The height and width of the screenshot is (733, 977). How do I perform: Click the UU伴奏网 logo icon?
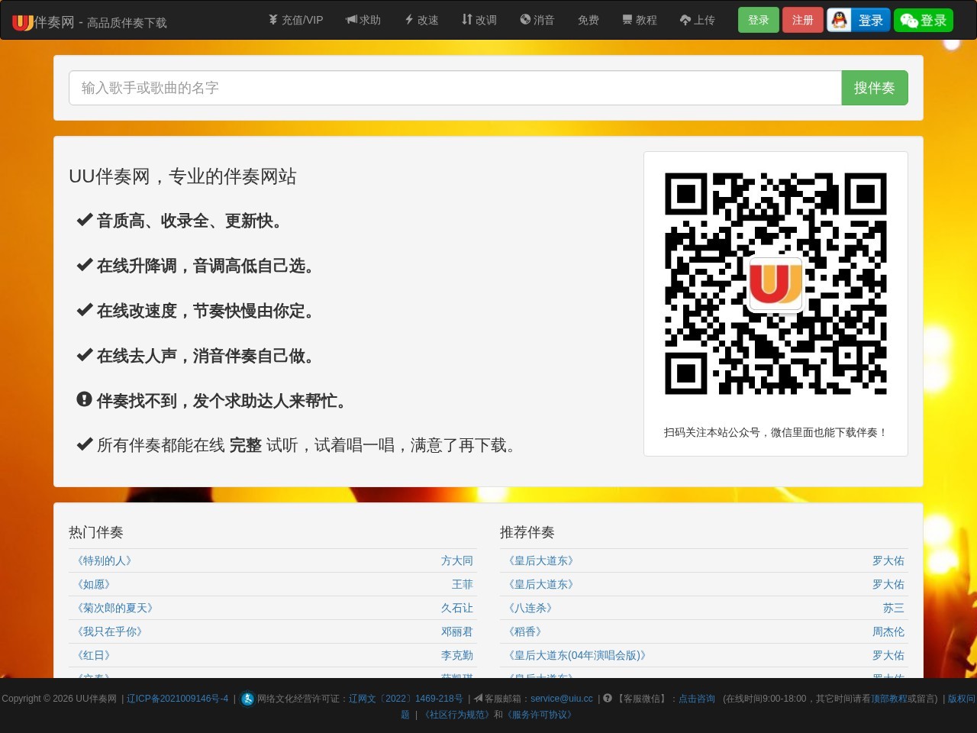pos(23,22)
